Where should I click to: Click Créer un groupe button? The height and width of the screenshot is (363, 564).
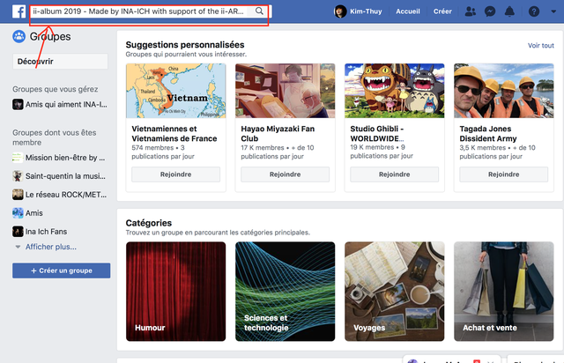60,270
